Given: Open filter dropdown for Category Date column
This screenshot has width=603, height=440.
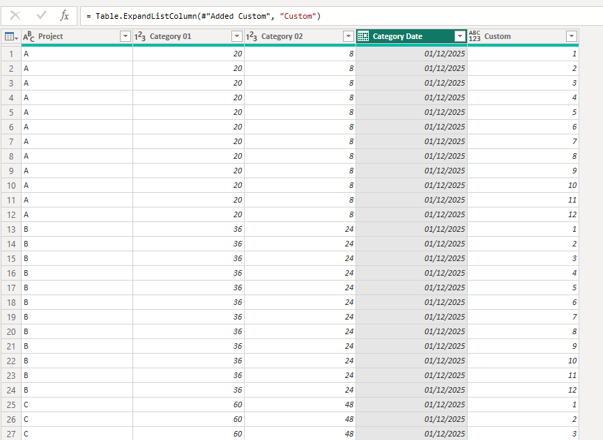Looking at the screenshot, I should tap(460, 36).
